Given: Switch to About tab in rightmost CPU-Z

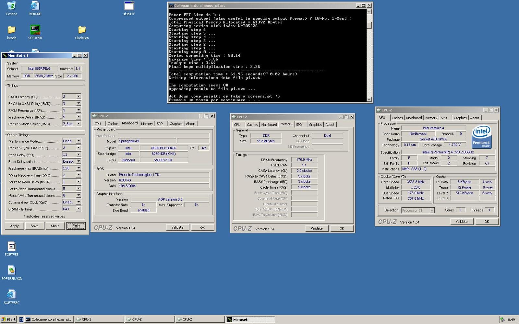Looking at the screenshot, I should coord(475,118).
